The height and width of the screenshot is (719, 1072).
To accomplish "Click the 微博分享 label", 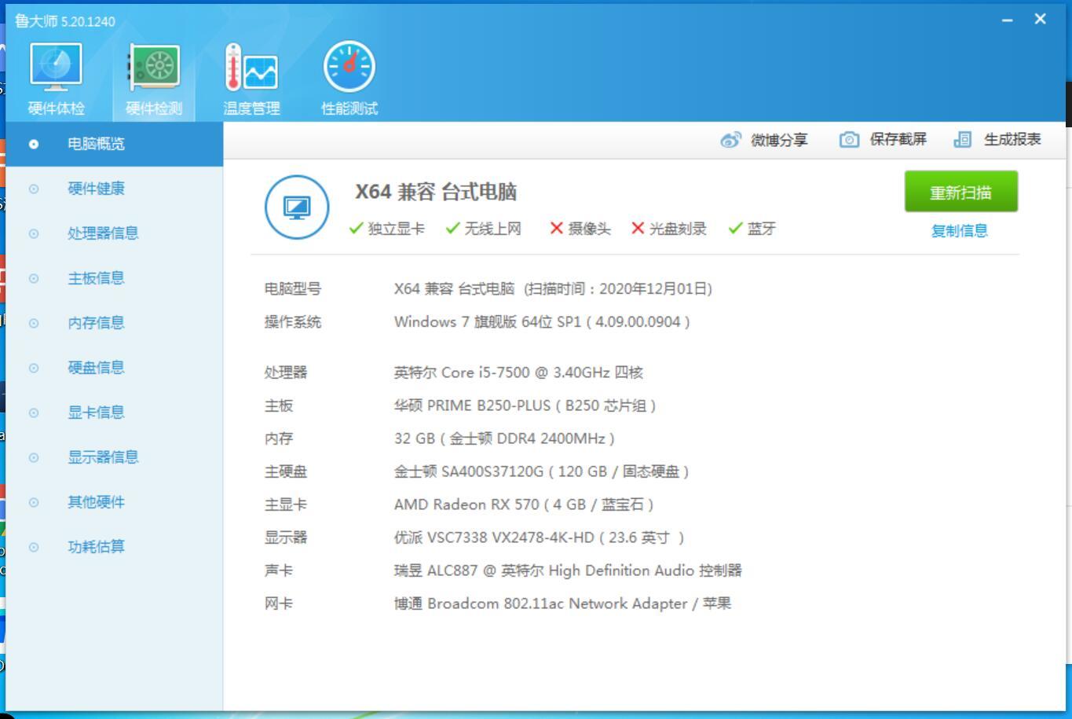I will pyautogui.click(x=779, y=140).
